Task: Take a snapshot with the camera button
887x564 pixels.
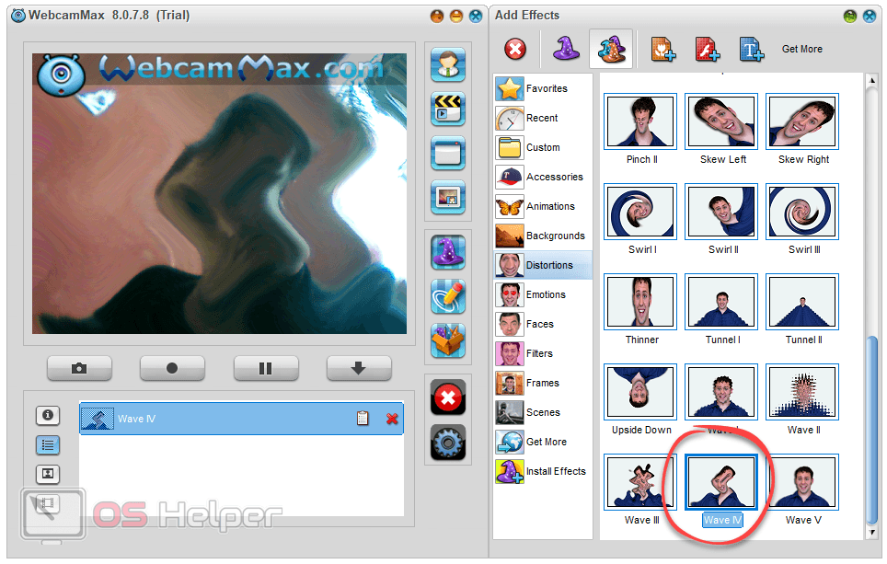Action: tap(79, 368)
